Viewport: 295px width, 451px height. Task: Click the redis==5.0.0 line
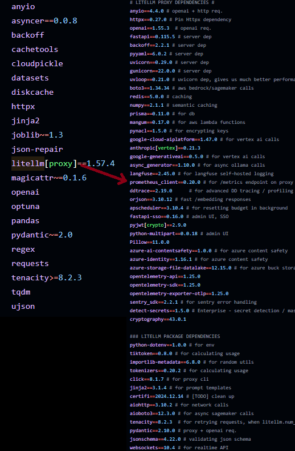pos(161,96)
